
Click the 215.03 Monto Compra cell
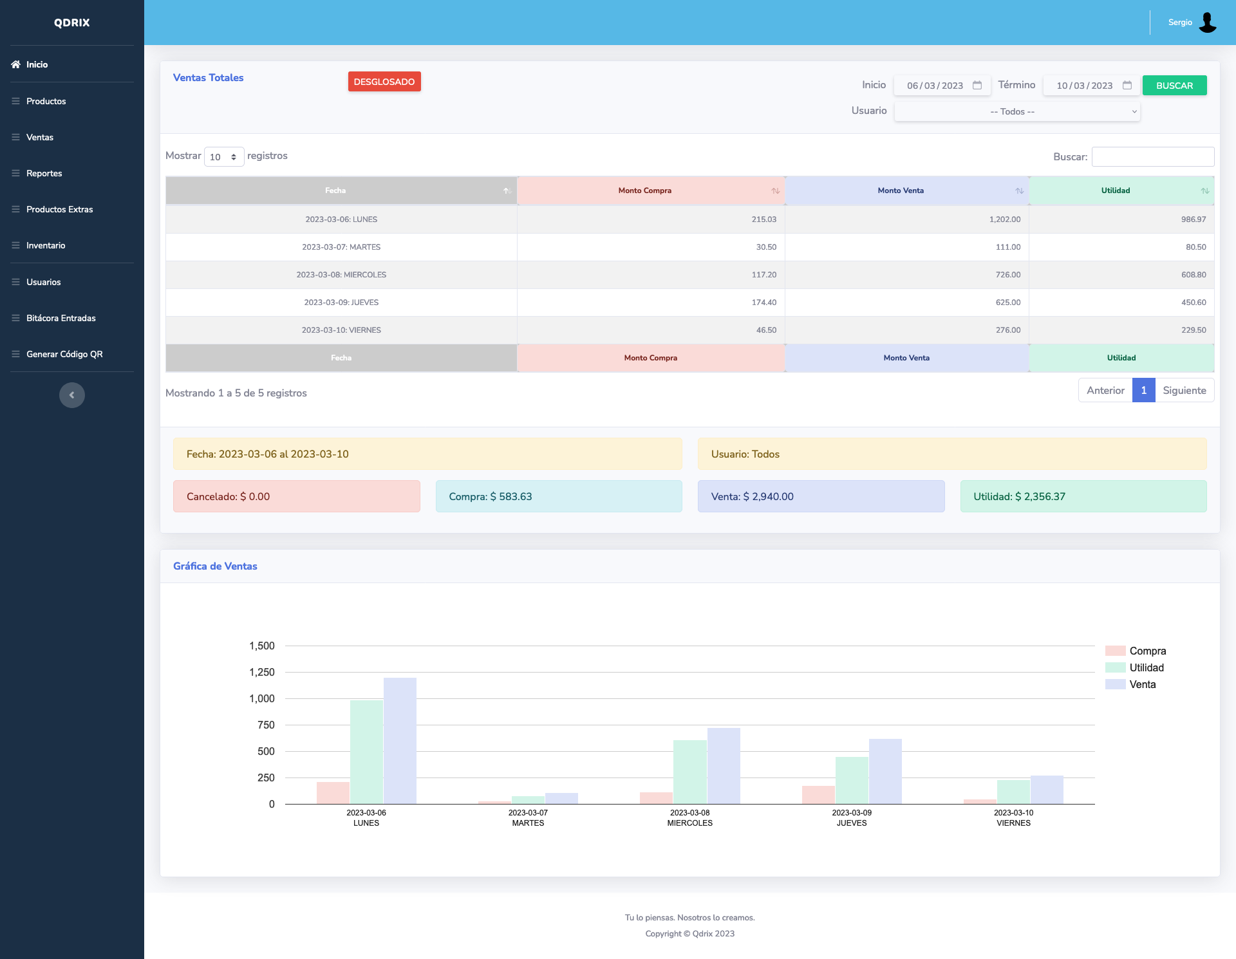click(651, 219)
